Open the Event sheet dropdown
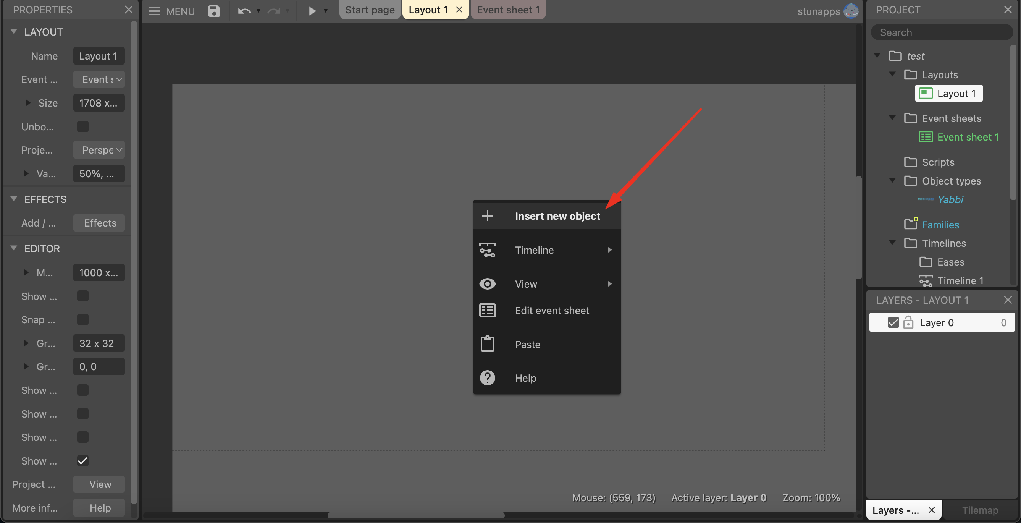The height and width of the screenshot is (523, 1021). (x=99, y=79)
